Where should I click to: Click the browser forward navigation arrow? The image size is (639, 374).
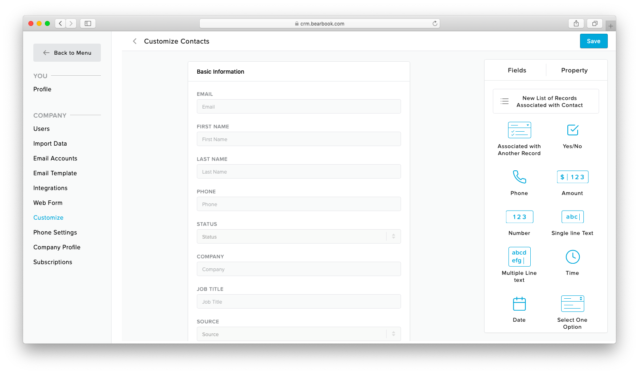pos(71,23)
